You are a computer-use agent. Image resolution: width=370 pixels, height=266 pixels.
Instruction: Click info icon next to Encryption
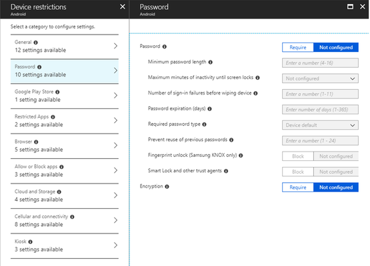coord(167,186)
